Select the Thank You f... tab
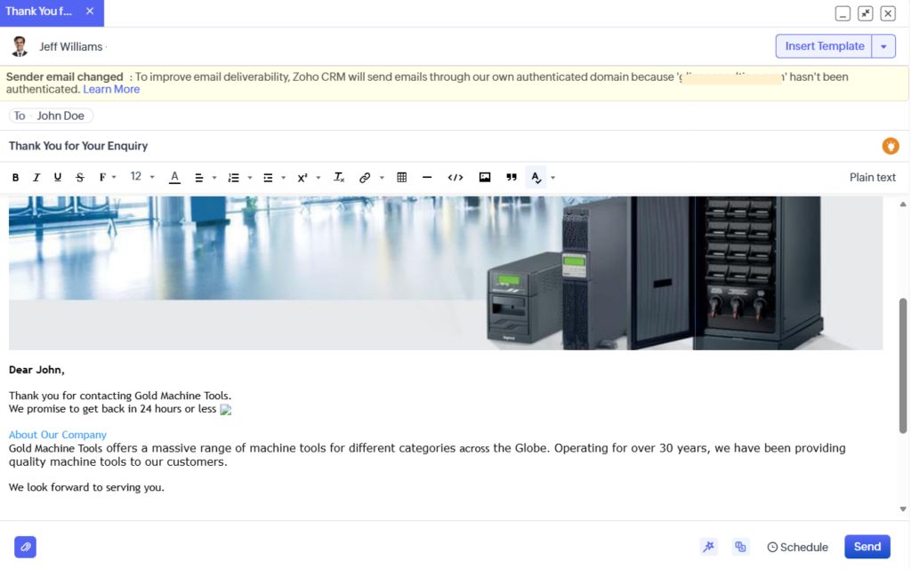This screenshot has height=569, width=911. 38,12
